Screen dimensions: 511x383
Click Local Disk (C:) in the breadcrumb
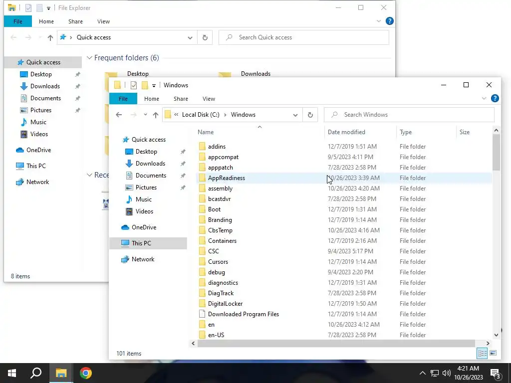[201, 115]
